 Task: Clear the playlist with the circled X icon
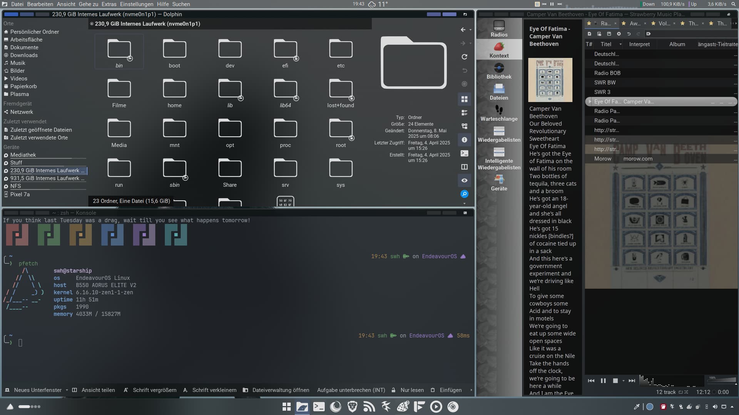[x=619, y=34]
